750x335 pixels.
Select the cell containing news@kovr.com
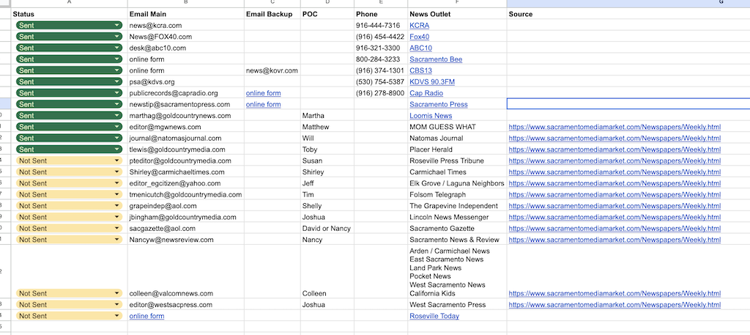(x=272, y=70)
